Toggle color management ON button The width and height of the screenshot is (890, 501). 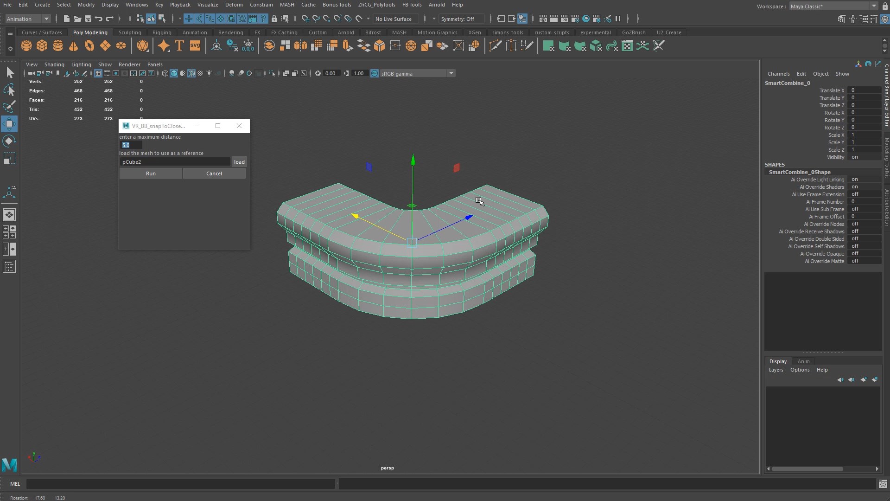pyautogui.click(x=375, y=73)
